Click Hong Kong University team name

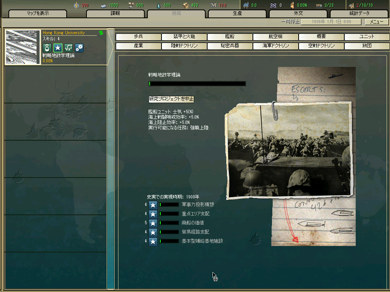tap(64, 33)
